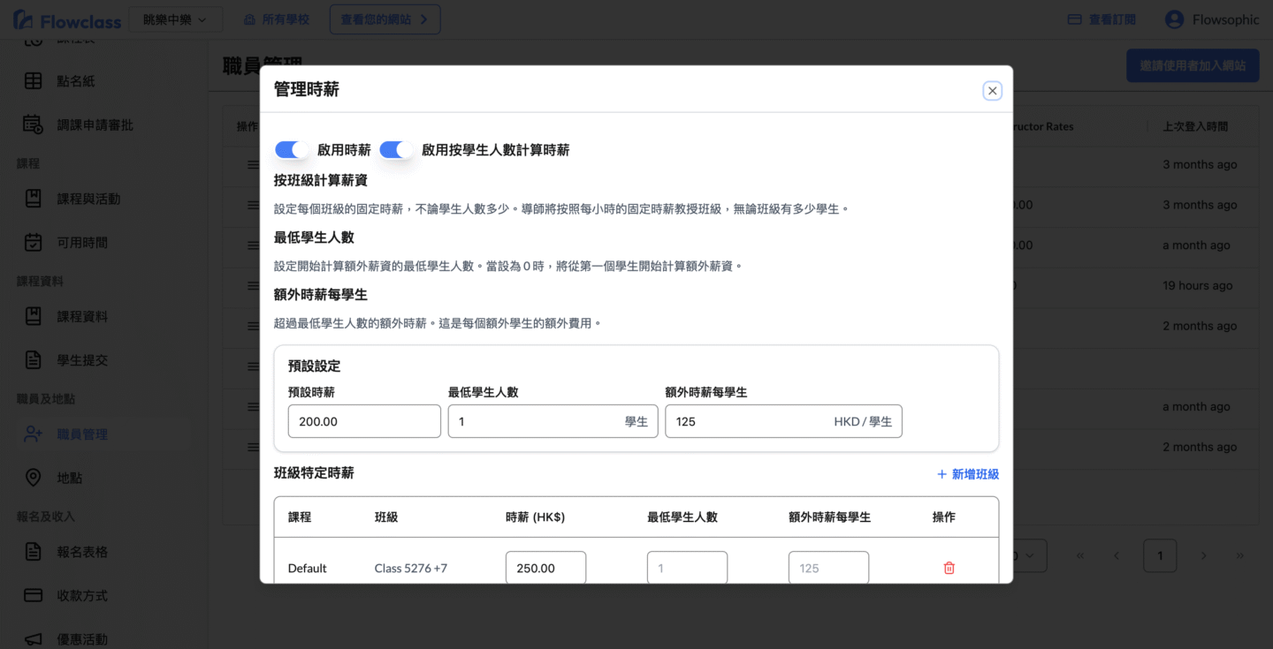The image size is (1273, 649).
Task: Toggle the 啟用時薪 switch
Action: 291,150
